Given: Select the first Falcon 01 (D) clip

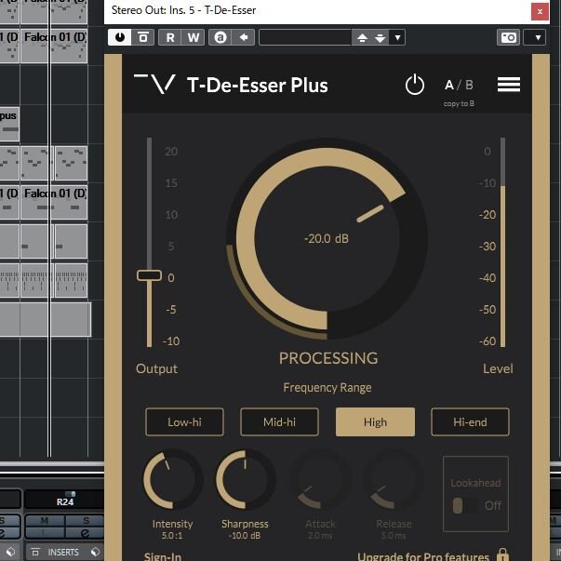Looking at the screenshot, I should click(54, 47).
